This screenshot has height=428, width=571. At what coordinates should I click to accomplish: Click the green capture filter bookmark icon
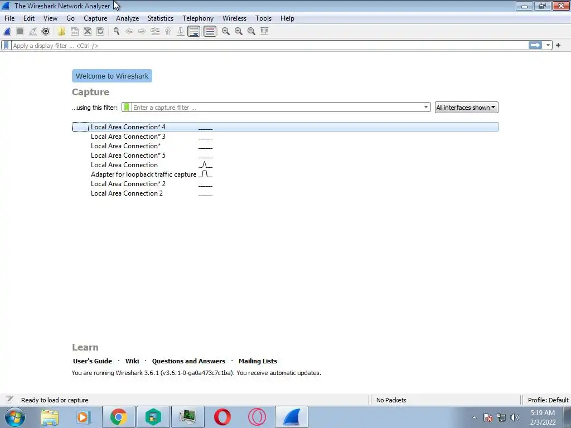127,108
